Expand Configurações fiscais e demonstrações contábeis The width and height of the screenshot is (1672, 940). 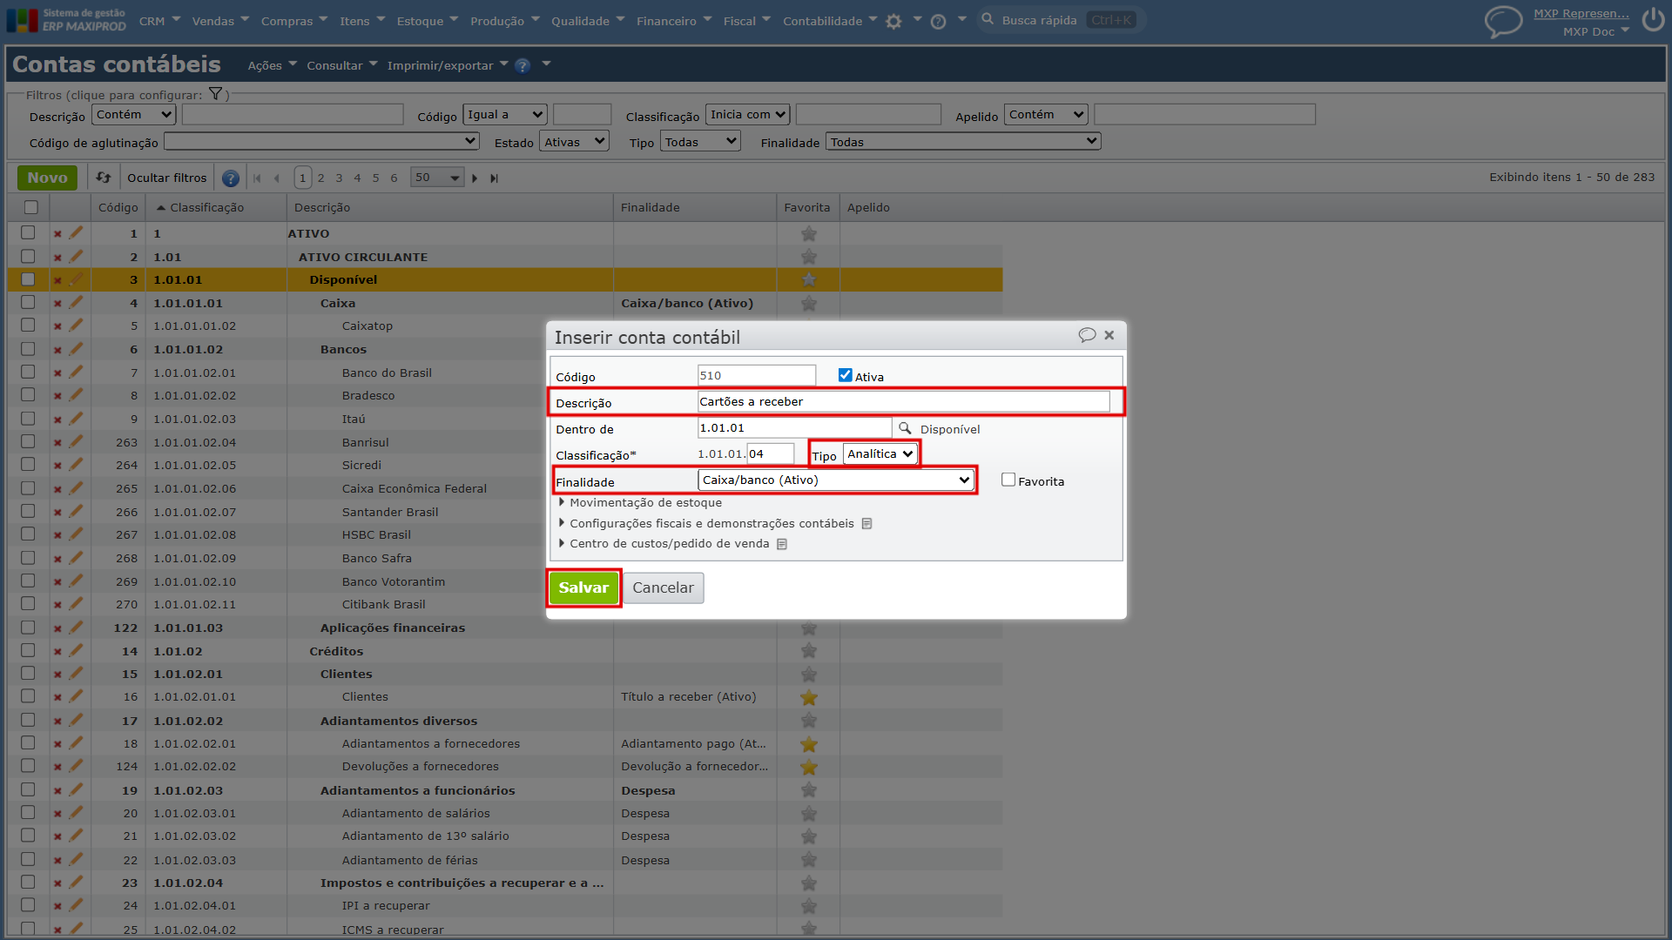[x=706, y=524]
